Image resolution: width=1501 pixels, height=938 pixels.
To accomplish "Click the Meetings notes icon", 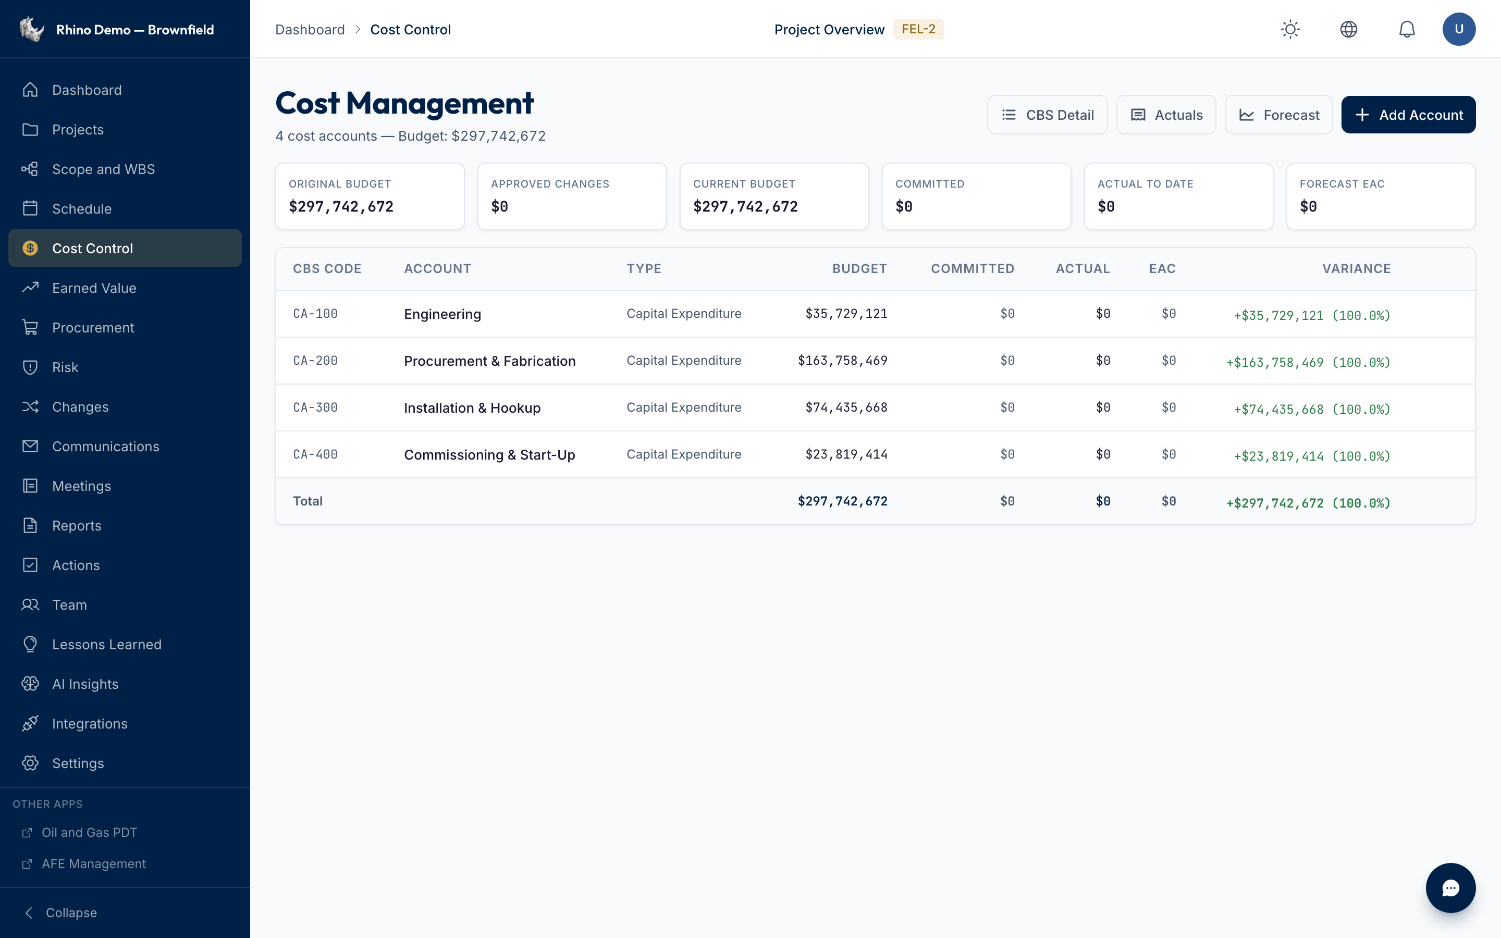I will click(x=30, y=486).
